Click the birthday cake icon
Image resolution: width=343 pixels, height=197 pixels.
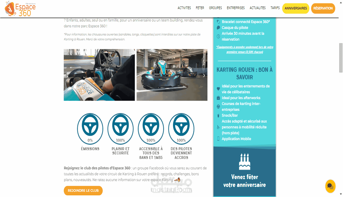[245, 162]
